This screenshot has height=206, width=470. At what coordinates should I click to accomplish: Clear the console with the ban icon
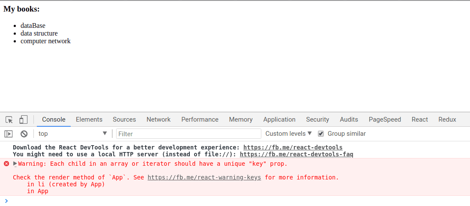coord(24,134)
